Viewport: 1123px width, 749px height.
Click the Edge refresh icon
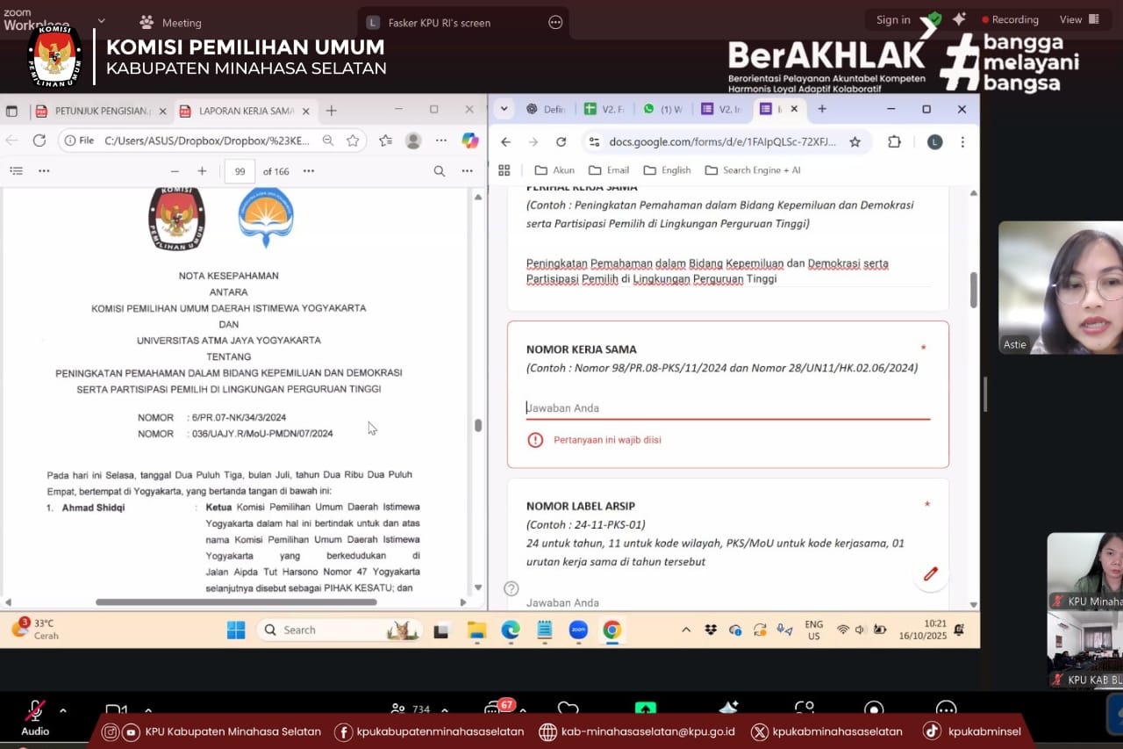pos(39,140)
